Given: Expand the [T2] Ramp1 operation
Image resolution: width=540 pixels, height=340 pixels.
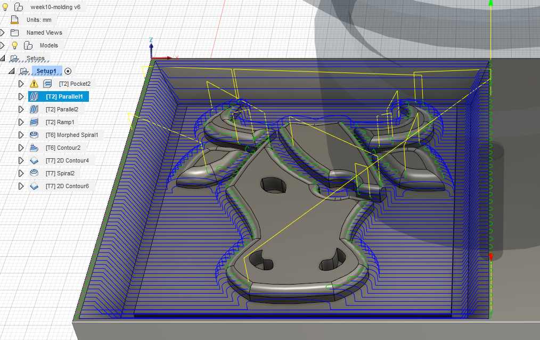Looking at the screenshot, I should tap(21, 122).
